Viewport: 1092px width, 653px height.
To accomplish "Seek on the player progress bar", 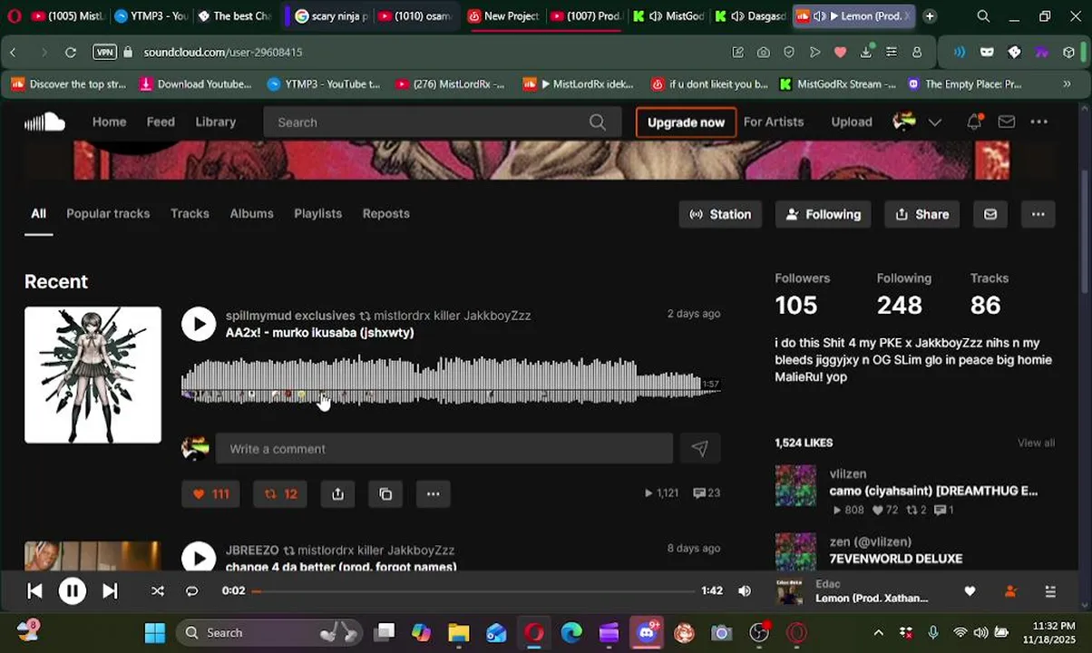I will (473, 591).
